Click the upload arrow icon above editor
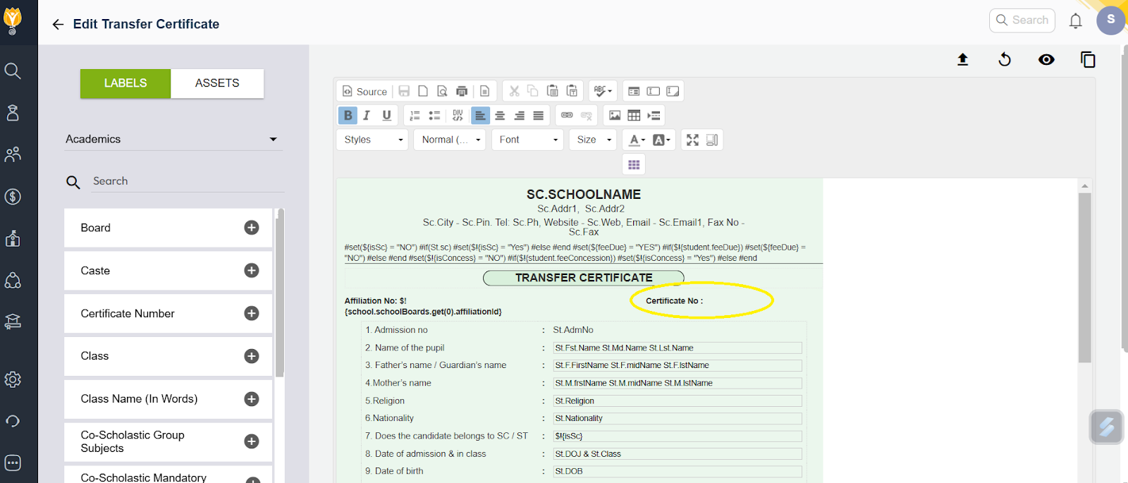The image size is (1128, 483). (x=962, y=60)
